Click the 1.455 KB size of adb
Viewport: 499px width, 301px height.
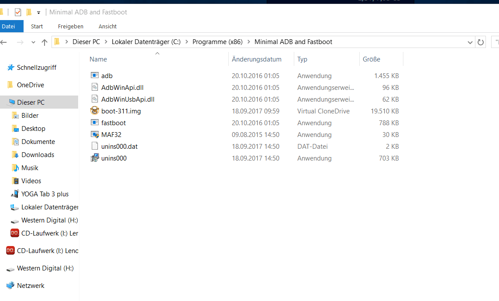coord(386,75)
